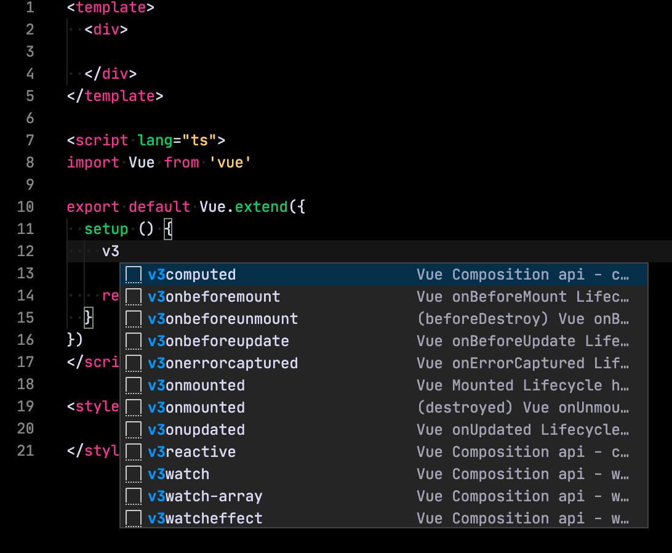The width and height of the screenshot is (672, 553).
Task: Click the snippet icon beside v3watch
Action: tap(134, 474)
